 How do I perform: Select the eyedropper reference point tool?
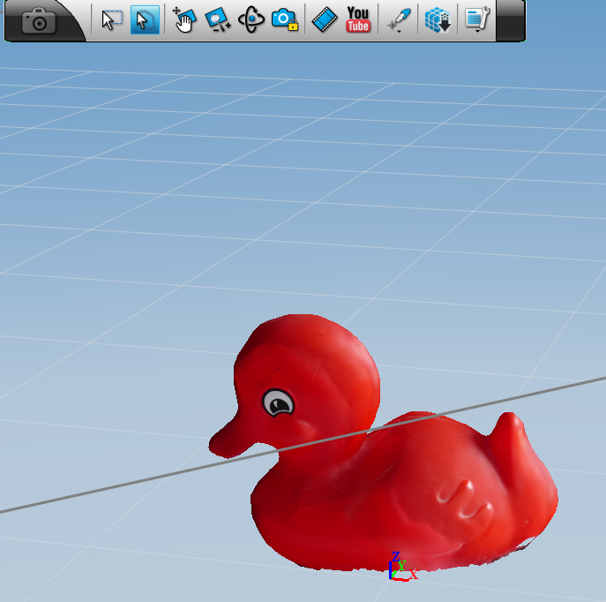click(x=399, y=19)
